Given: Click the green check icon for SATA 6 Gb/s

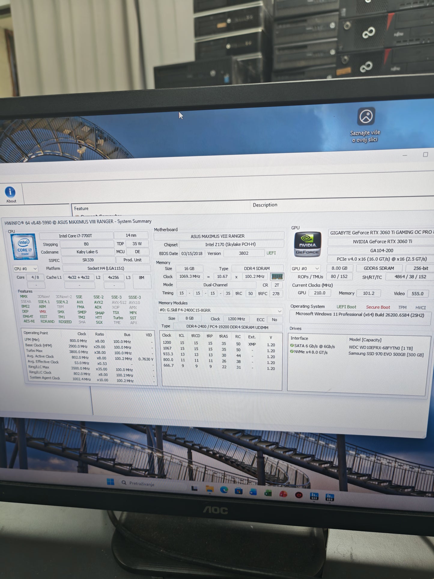Looking at the screenshot, I should pyautogui.click(x=291, y=346).
